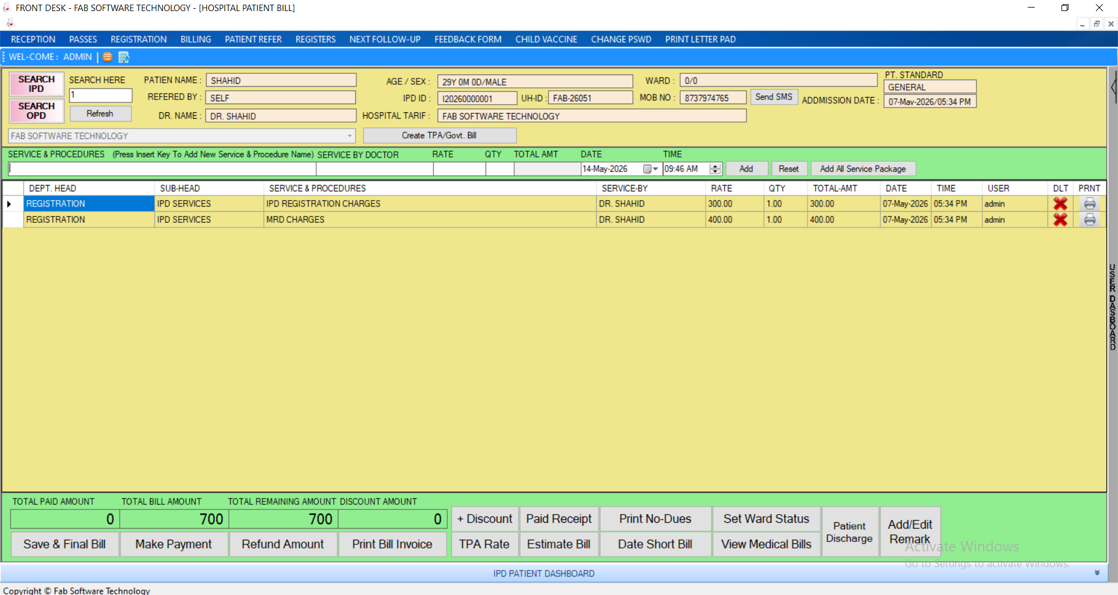Click the PATIEN NAME field SHAHID
1118x595 pixels.
tap(281, 80)
